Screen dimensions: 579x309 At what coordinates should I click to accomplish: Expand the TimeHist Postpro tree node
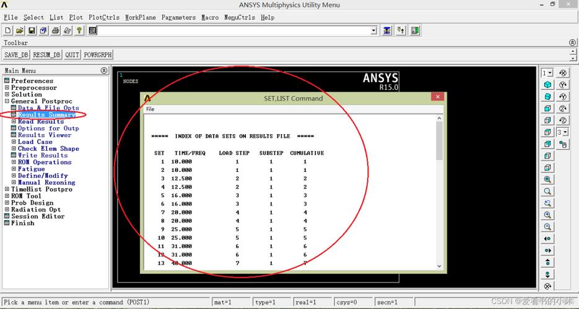[x=7, y=190]
